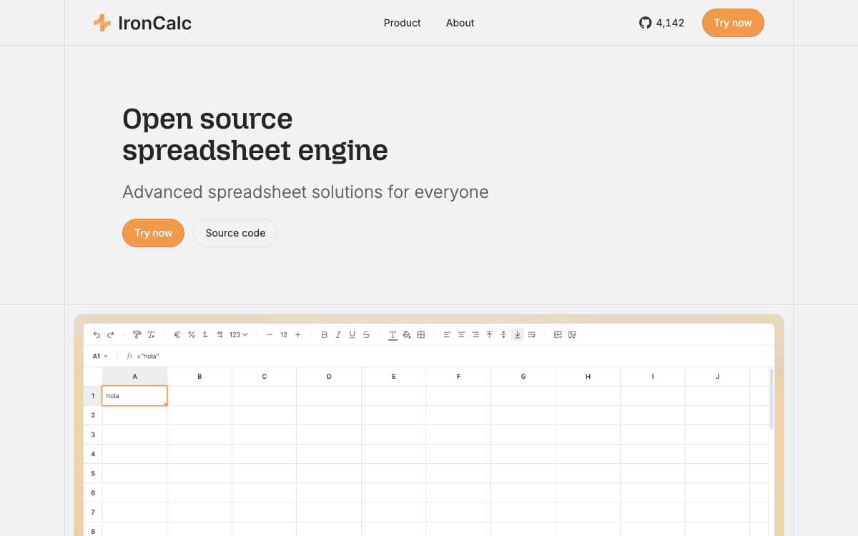
Task: Select row 3 header
Action: point(93,435)
